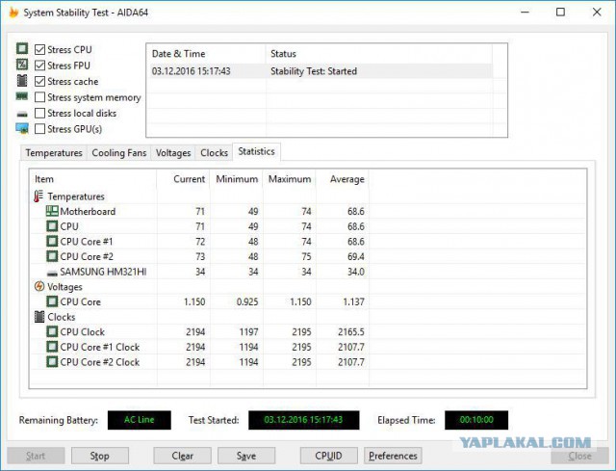Open the Preferences dialog
This screenshot has height=471, width=616.
393,456
